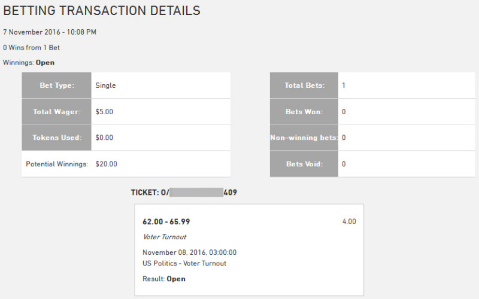Click the Betting Transaction Details heading
Viewport: 479px width, 299px height.
coord(102,11)
